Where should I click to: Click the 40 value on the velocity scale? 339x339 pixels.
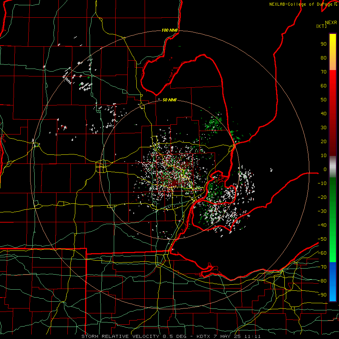point(324,113)
